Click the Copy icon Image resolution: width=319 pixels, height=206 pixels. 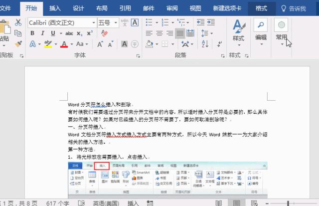tap(18, 33)
